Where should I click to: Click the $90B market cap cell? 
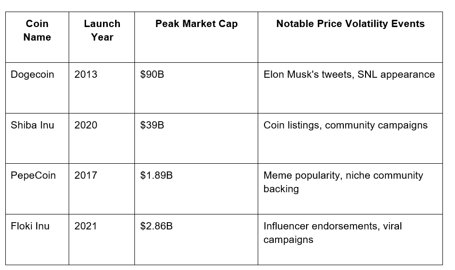[196, 88]
